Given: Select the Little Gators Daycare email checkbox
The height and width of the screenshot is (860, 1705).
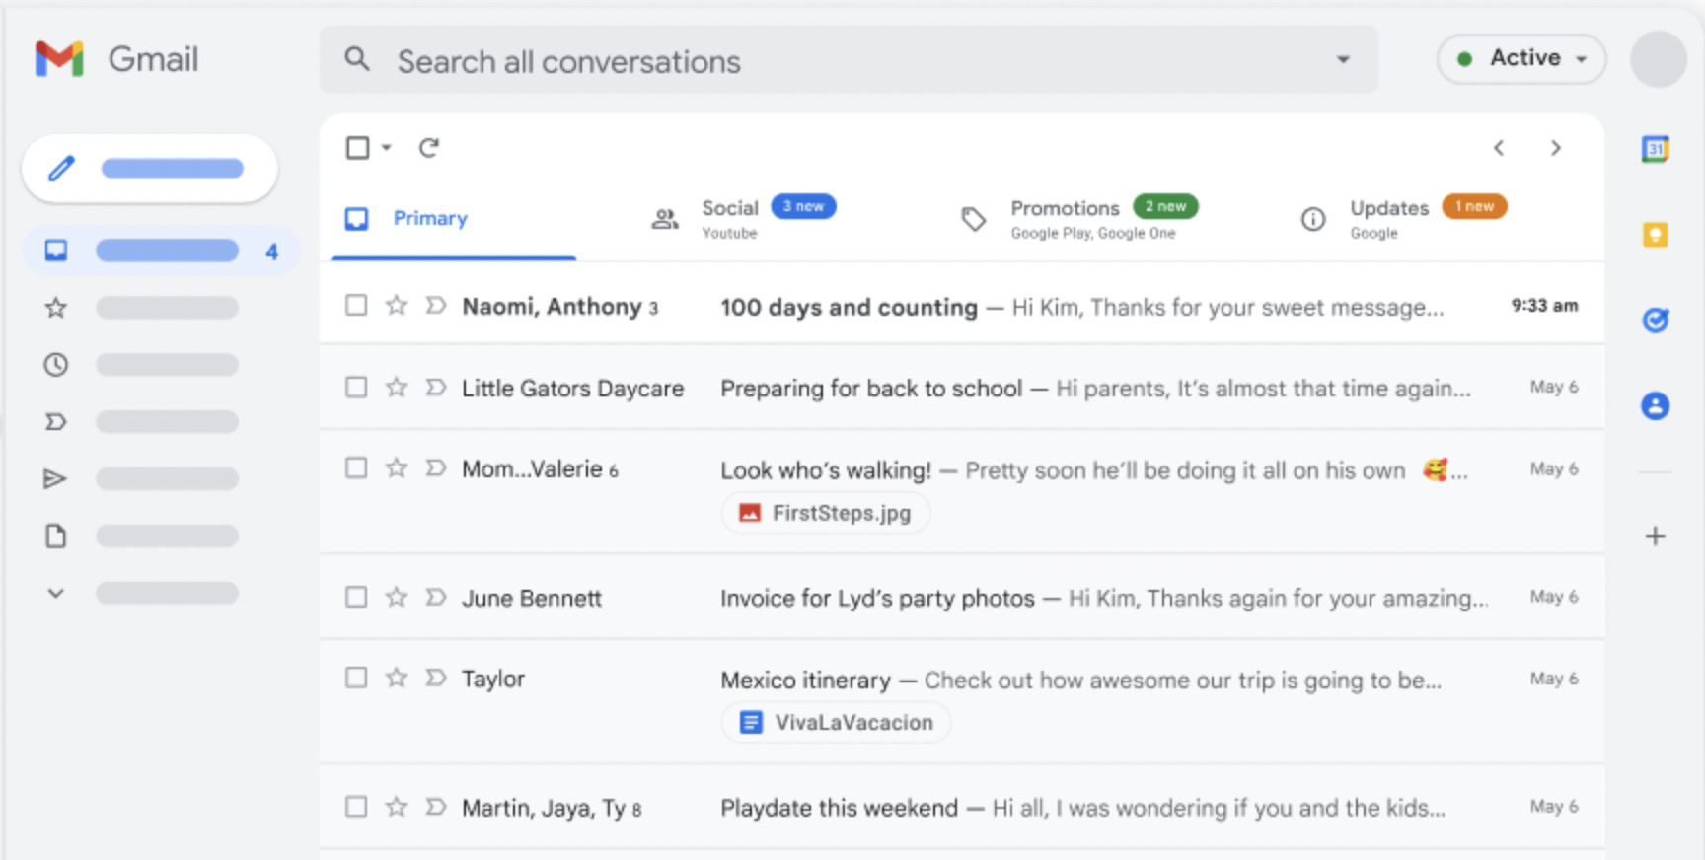Looking at the screenshot, I should 356,388.
